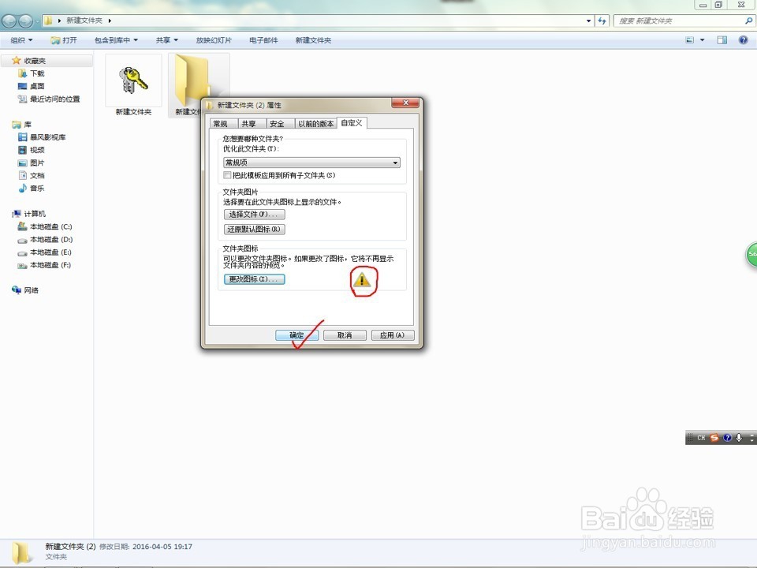
Task: Click the 还原默认图标 button
Action: [254, 229]
